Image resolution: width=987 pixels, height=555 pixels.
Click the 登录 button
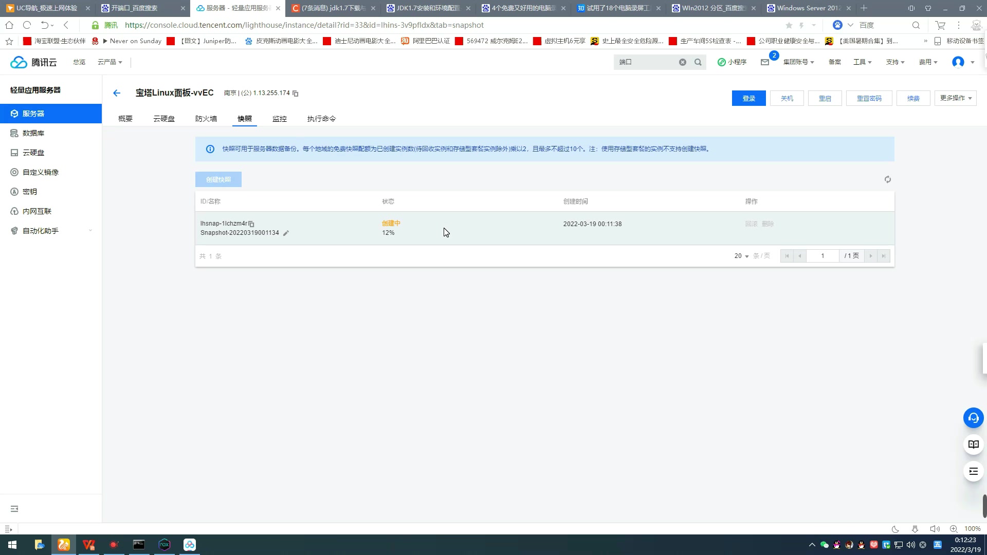[x=749, y=98]
